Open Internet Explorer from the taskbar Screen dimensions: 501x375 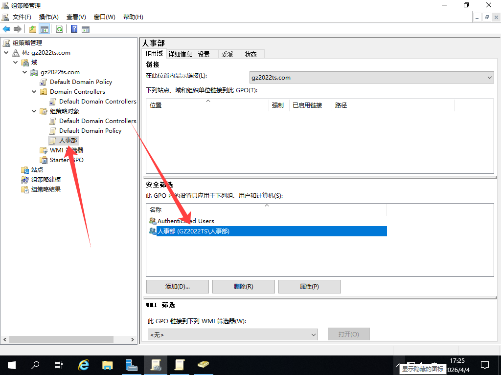[x=84, y=365]
